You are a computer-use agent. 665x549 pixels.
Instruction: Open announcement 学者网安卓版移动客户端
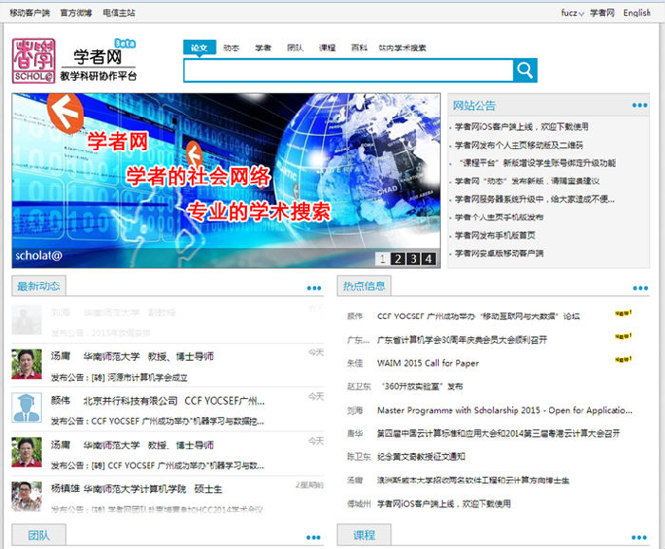[499, 254]
